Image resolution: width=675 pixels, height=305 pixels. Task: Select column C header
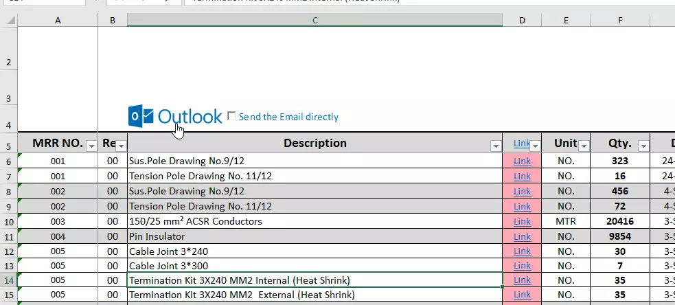coord(314,20)
